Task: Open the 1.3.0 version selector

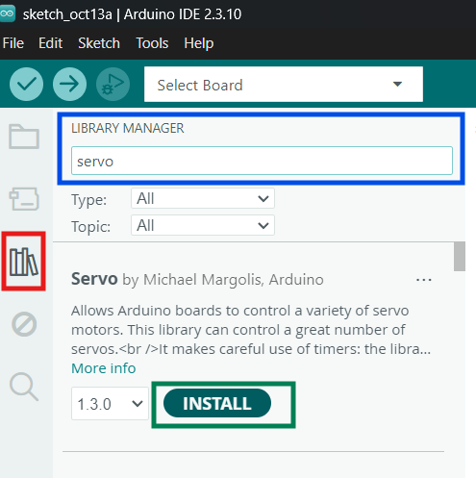Action: (x=110, y=403)
